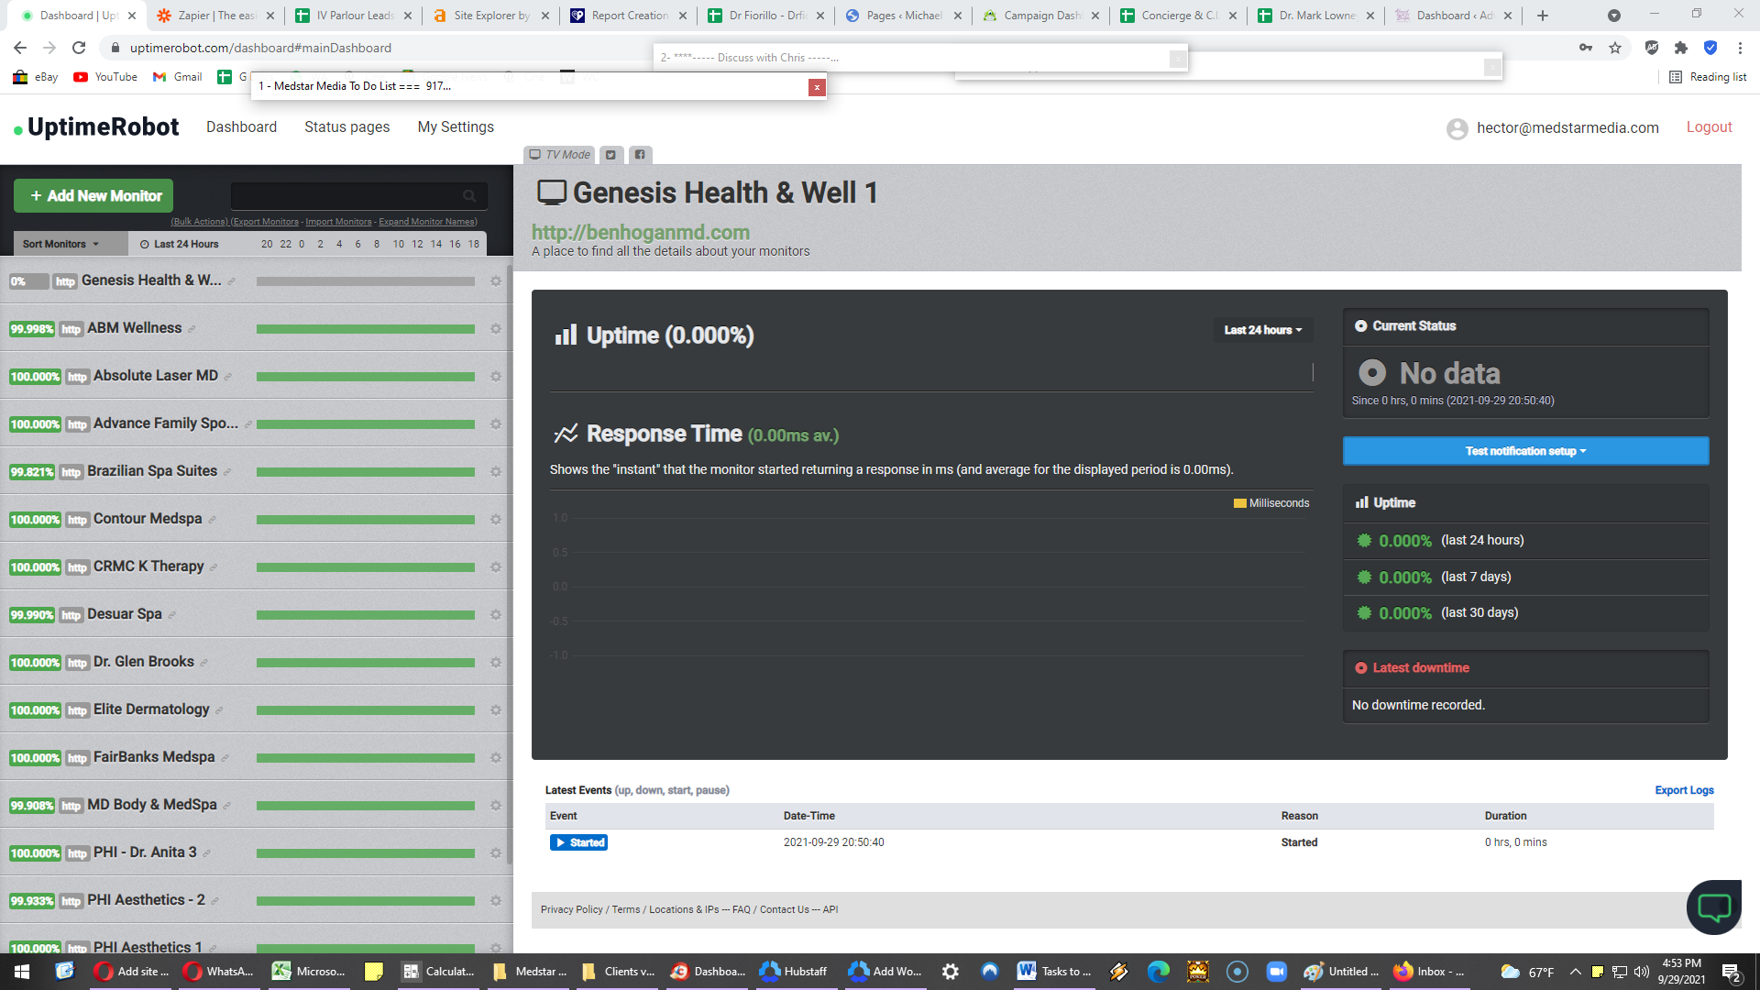Click the edit pencil next to Desuar Spa
Viewport: 1760px width, 990px height.
(172, 615)
